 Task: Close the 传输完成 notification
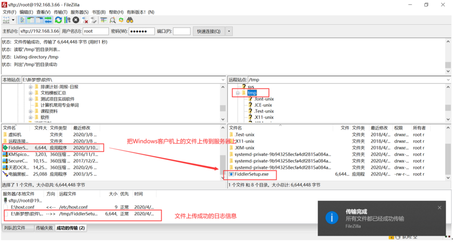pyautogui.click(x=439, y=208)
